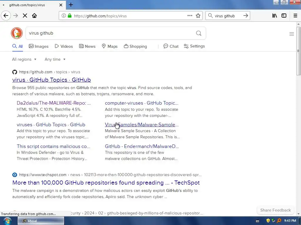301x225 pixels.
Task: Click the green padlock security icon
Action: coord(70,16)
